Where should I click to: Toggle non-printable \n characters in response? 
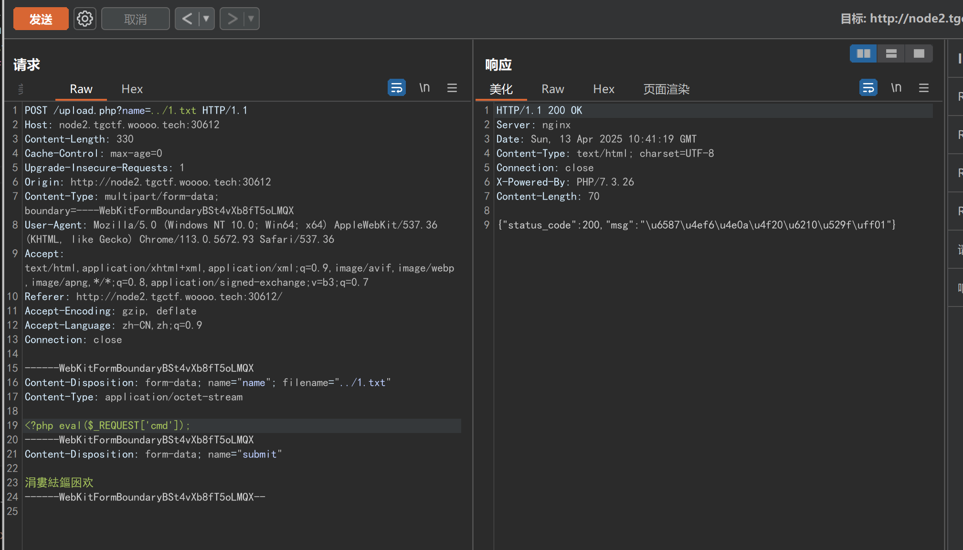896,88
